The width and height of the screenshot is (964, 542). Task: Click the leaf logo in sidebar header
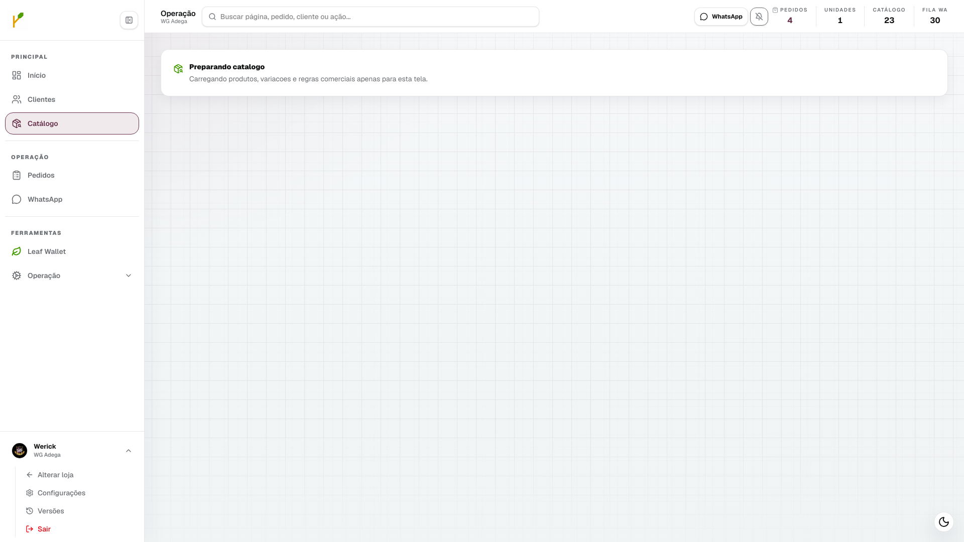[x=18, y=20]
